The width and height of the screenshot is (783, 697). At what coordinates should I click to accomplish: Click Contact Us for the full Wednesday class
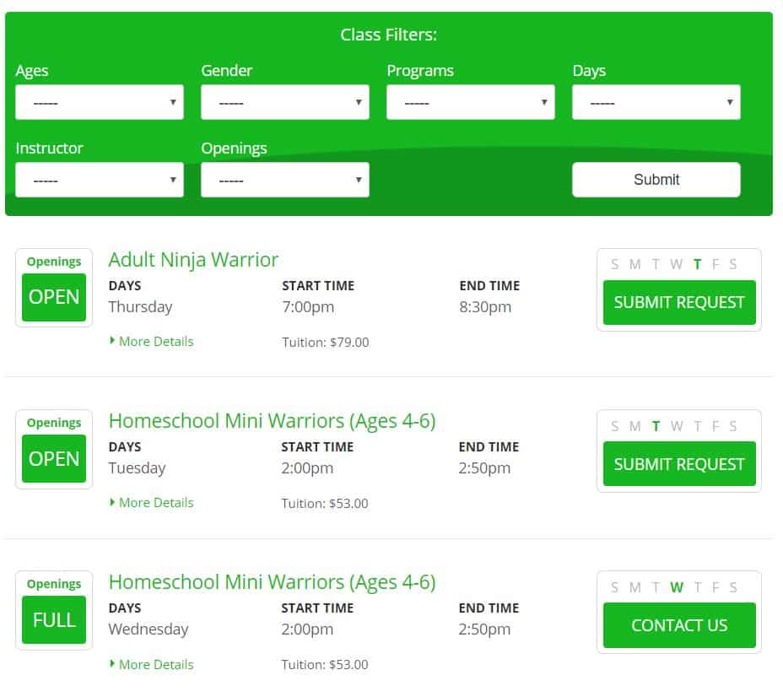(x=679, y=625)
